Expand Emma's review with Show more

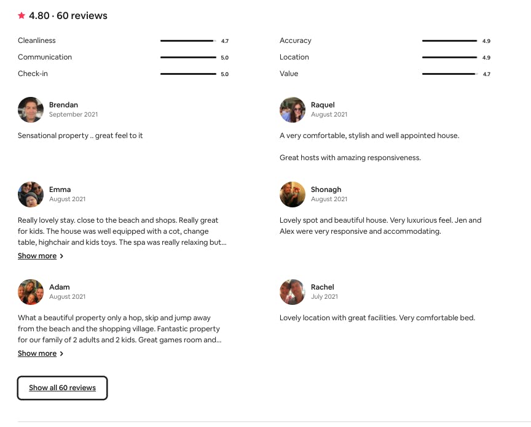(37, 256)
